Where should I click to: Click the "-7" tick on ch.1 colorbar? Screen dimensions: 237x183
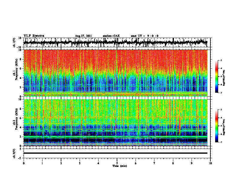pos(221,93)
